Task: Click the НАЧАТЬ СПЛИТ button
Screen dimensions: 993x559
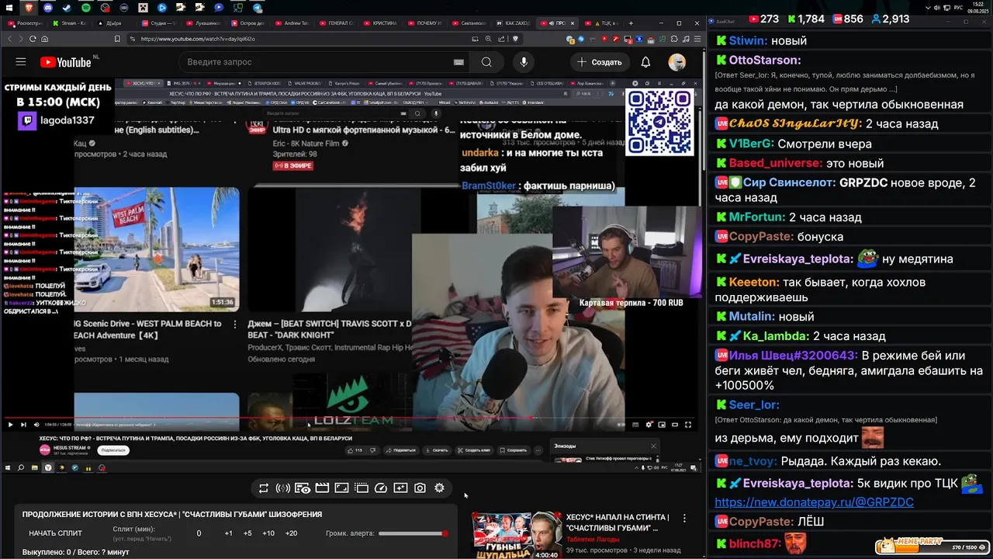Action: (x=55, y=533)
